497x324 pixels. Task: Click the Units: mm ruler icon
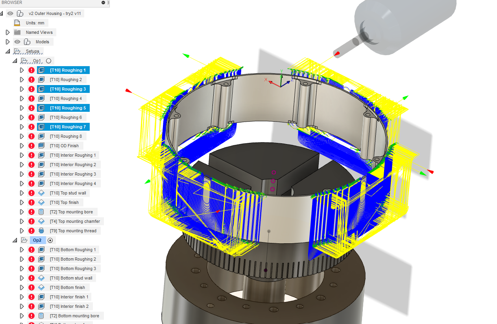coord(17,23)
